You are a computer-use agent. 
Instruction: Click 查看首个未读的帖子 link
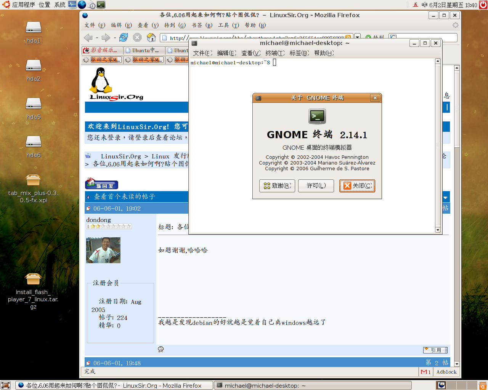[x=125, y=197]
